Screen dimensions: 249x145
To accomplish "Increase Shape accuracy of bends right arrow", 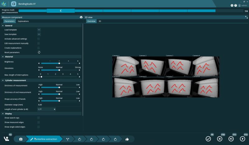I will click(x=80, y=101).
